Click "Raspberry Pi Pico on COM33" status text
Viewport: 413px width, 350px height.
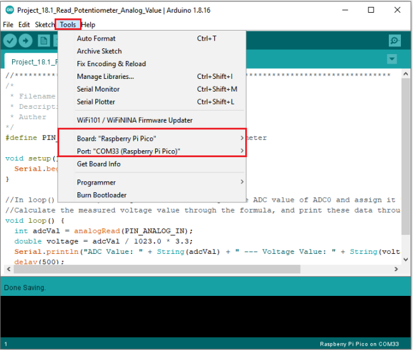coord(359,344)
